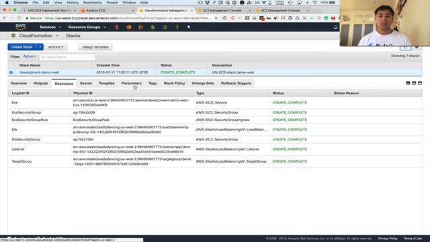Screen dimensions: 430x242
Task: Expand the Resource Groups menu
Action: (x=87, y=27)
